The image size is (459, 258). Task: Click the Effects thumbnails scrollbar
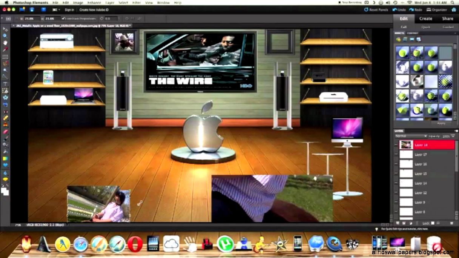[x=456, y=81]
